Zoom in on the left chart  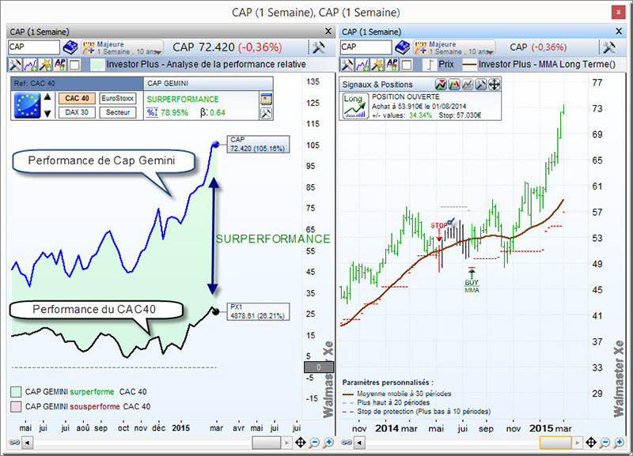click(328, 443)
